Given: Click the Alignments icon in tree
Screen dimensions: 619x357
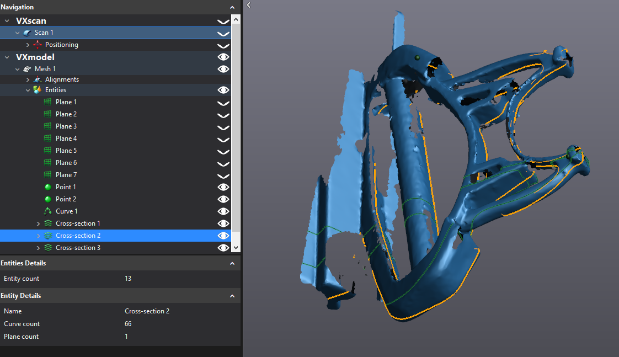Looking at the screenshot, I should 38,79.
